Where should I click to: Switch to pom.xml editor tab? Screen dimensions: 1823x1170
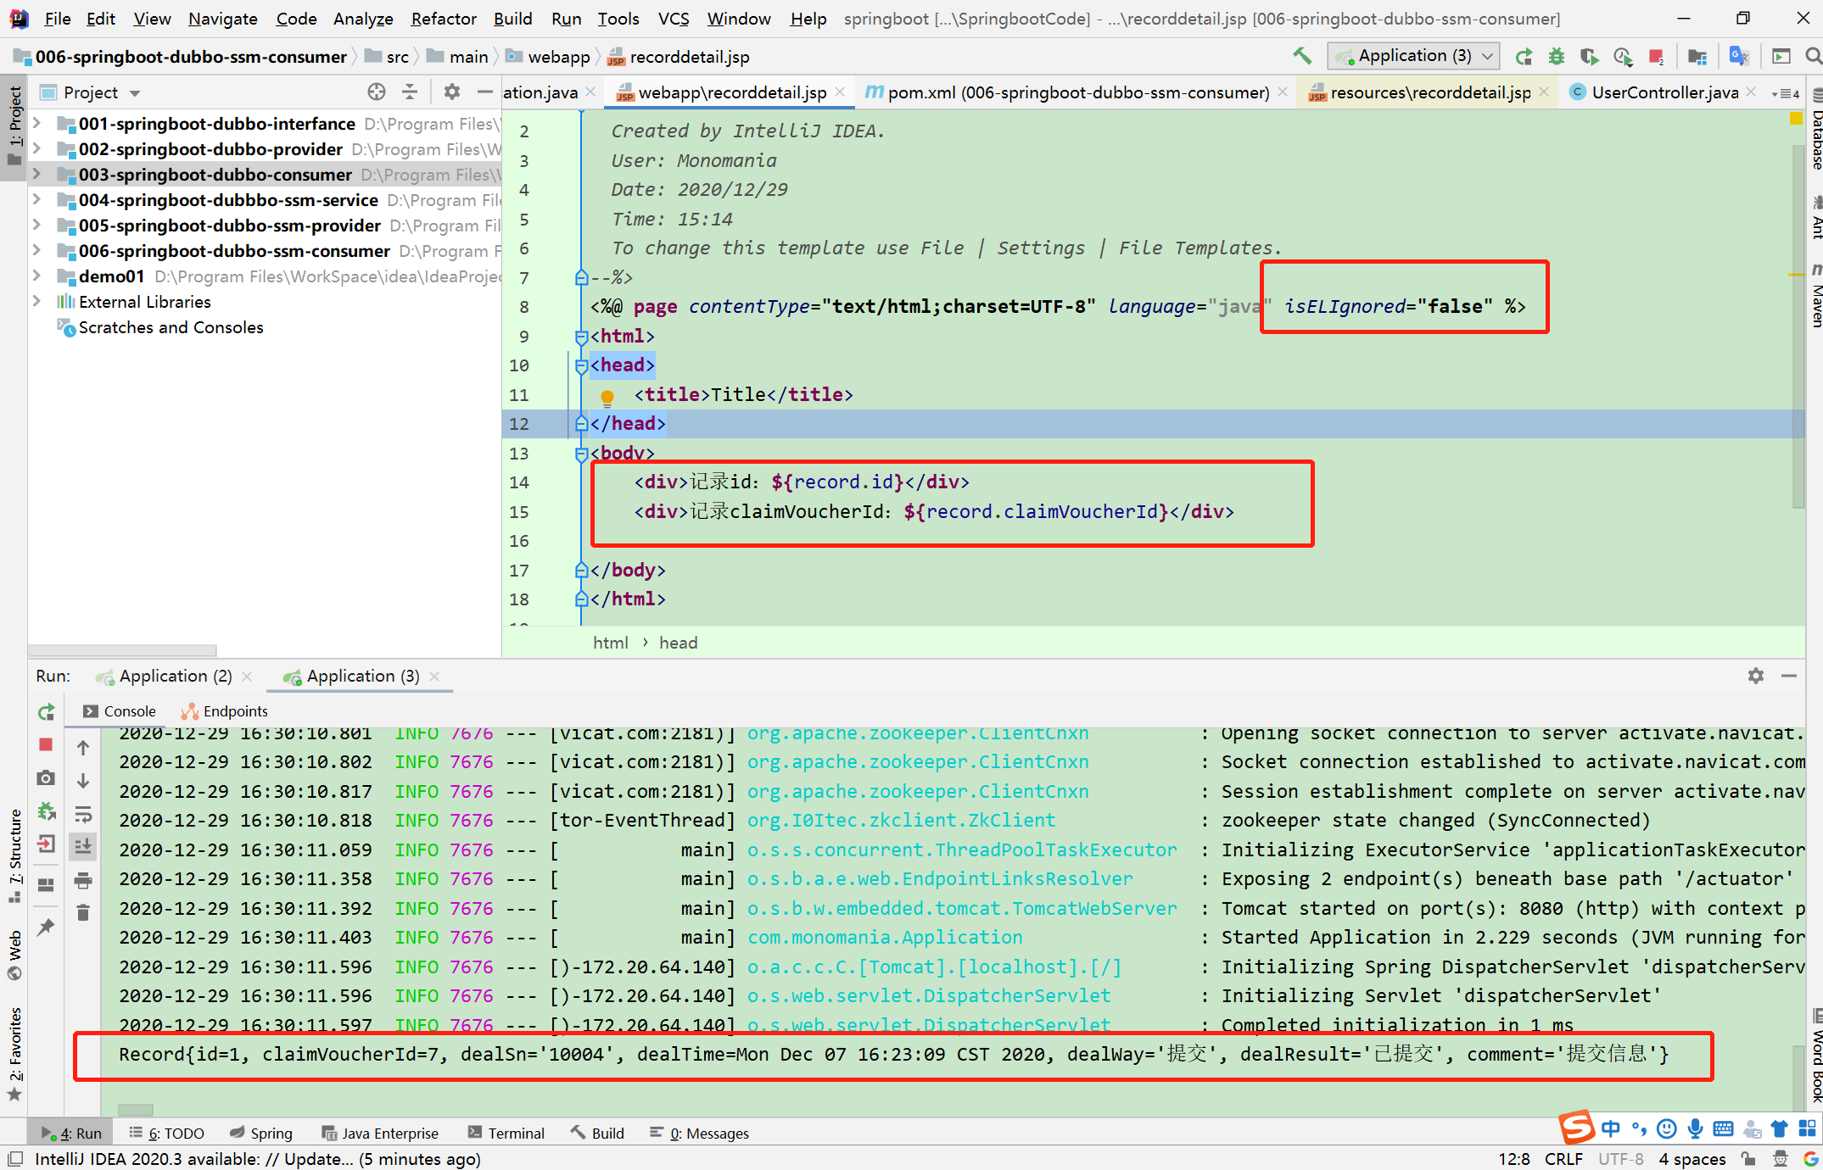click(1077, 92)
